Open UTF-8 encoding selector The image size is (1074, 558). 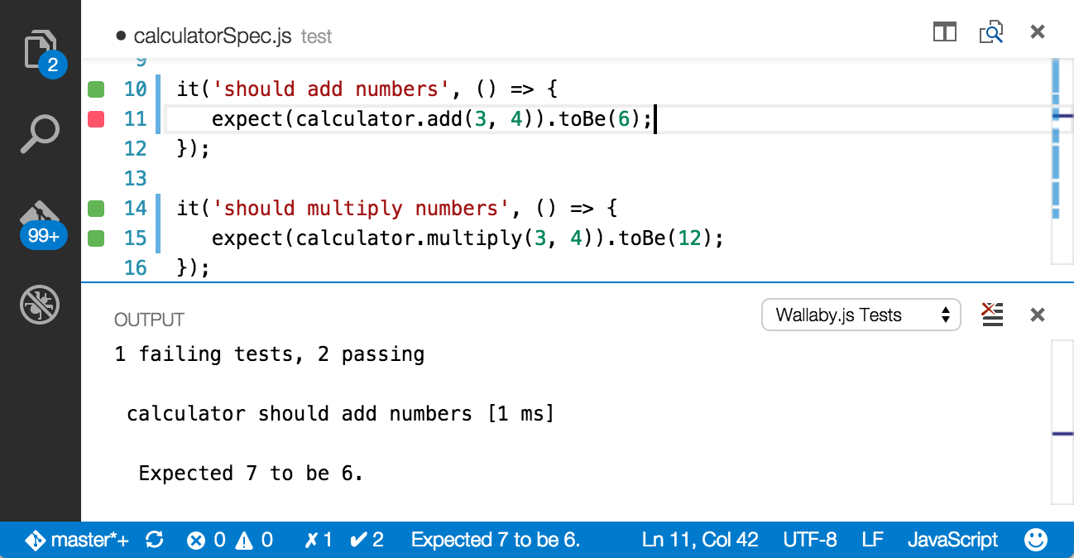click(x=811, y=540)
